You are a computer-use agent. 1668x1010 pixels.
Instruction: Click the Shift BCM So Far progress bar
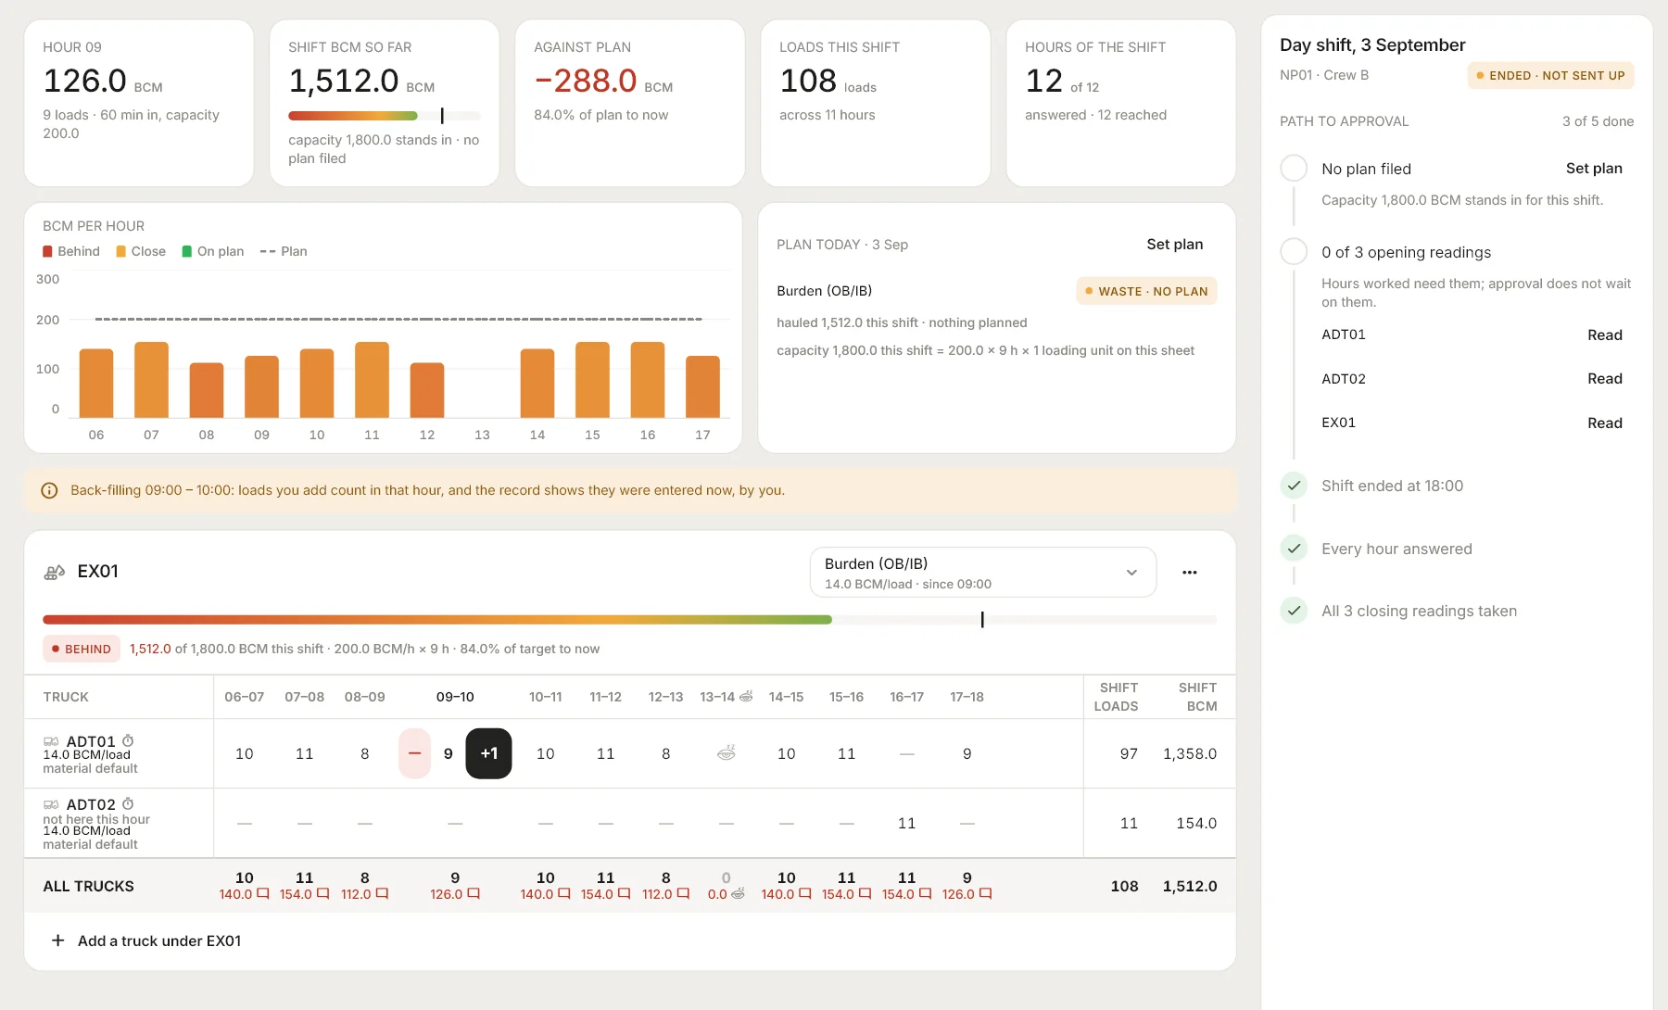coord(385,116)
